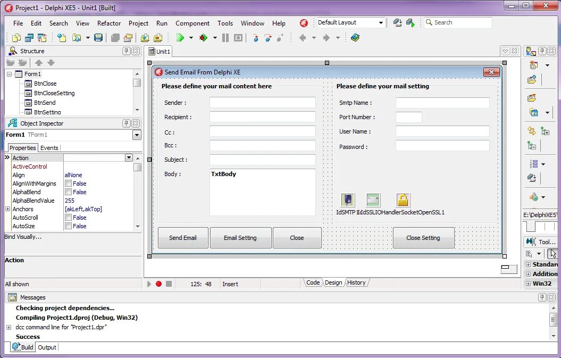Click the Set Debug Desktop icon
Image resolution: width=561 pixels, height=358 pixels.
click(411, 22)
